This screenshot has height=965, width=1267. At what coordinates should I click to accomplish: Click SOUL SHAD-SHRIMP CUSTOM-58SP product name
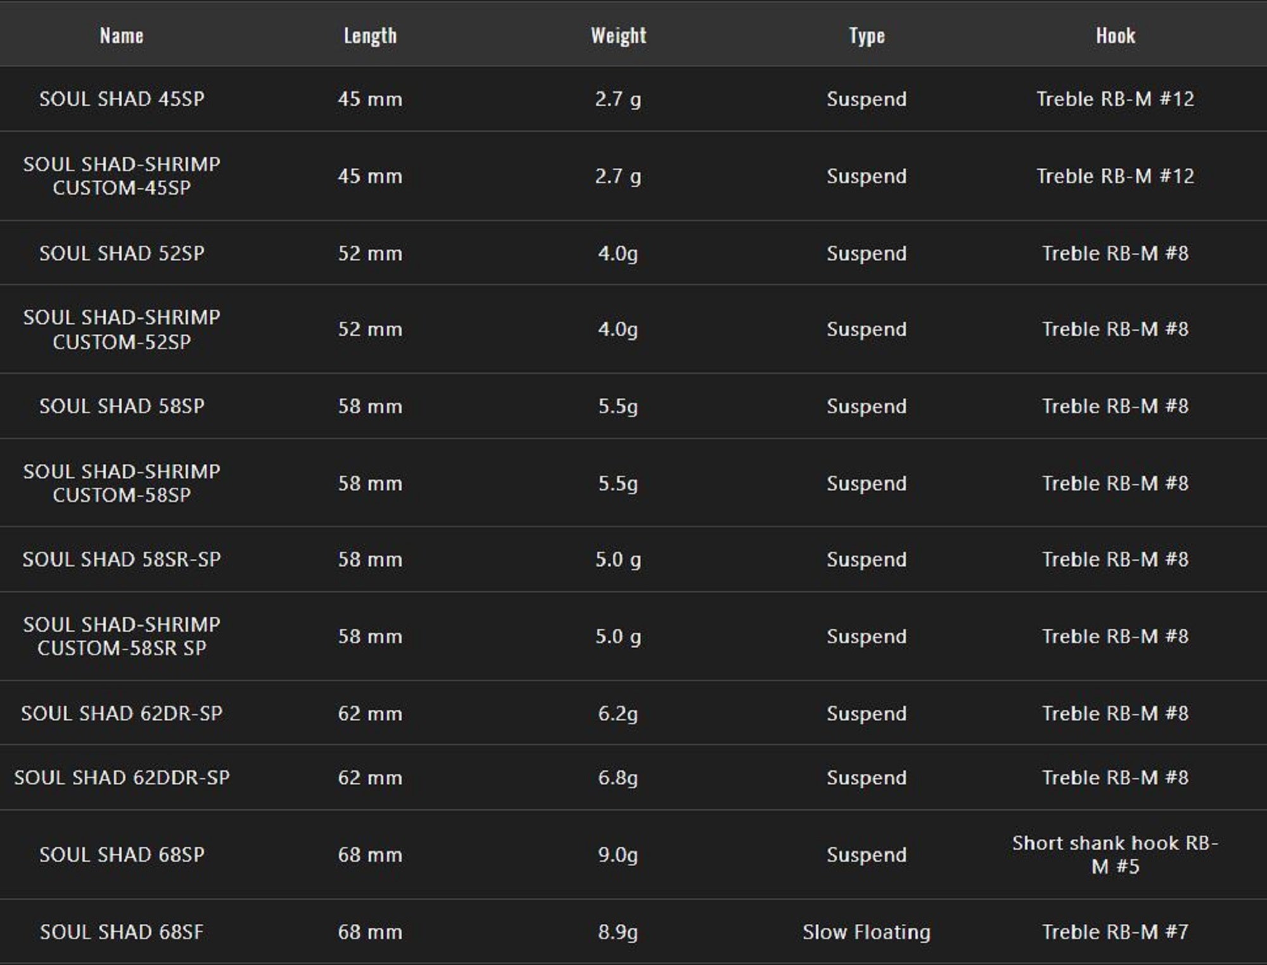click(122, 483)
